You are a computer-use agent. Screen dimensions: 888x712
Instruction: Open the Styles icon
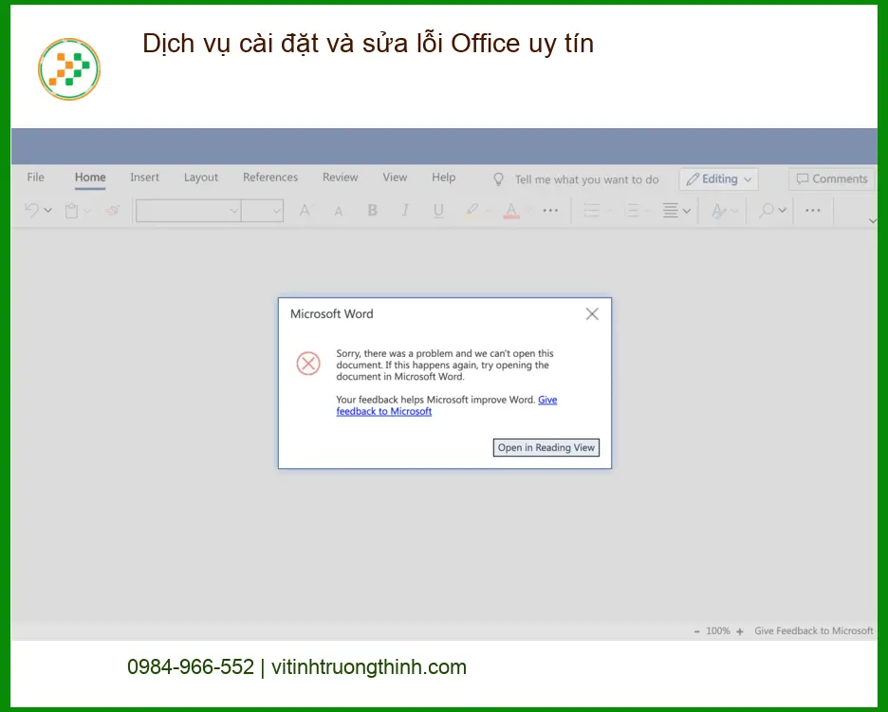click(718, 211)
